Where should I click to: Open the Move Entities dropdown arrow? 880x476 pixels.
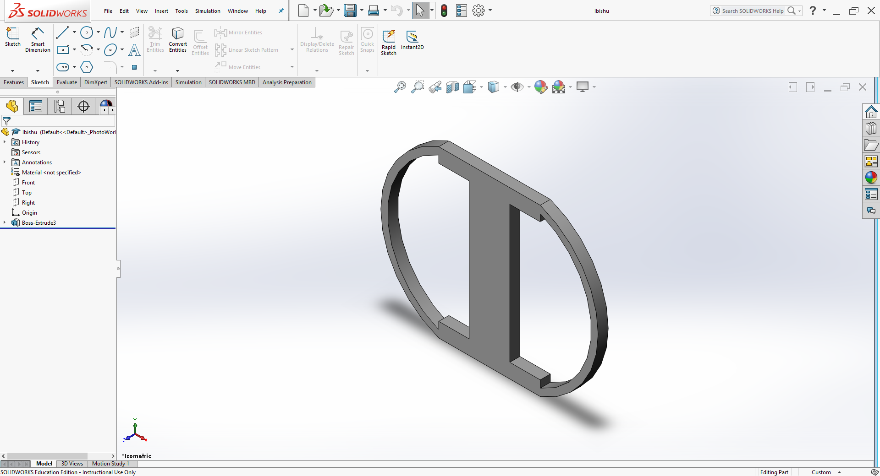click(292, 67)
